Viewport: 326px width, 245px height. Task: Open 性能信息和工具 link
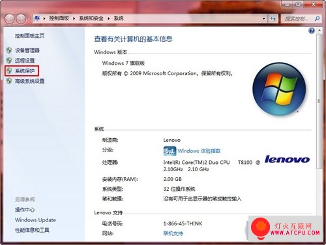pos(32,230)
